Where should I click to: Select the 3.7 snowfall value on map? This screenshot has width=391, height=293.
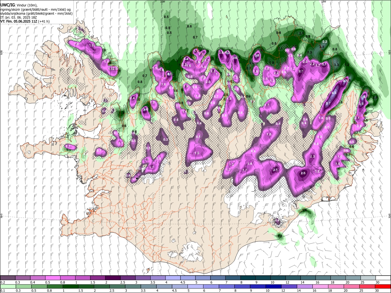point(328,103)
